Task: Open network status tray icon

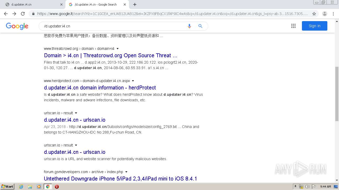Action: [x=301, y=187]
